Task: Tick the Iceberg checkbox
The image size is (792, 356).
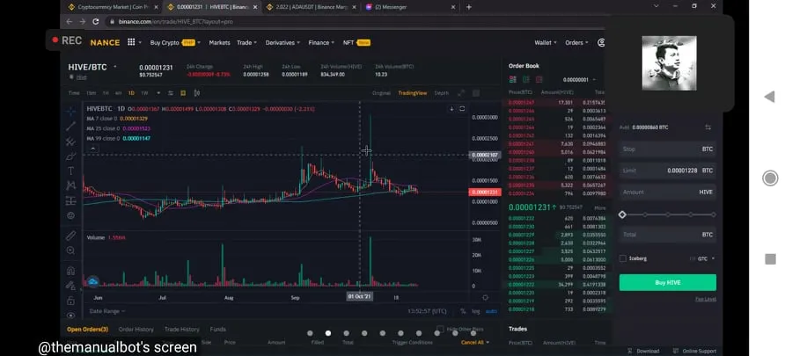Action: click(x=623, y=258)
